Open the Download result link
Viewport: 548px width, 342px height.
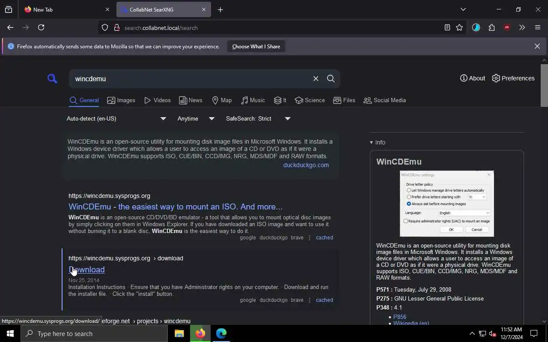86,269
